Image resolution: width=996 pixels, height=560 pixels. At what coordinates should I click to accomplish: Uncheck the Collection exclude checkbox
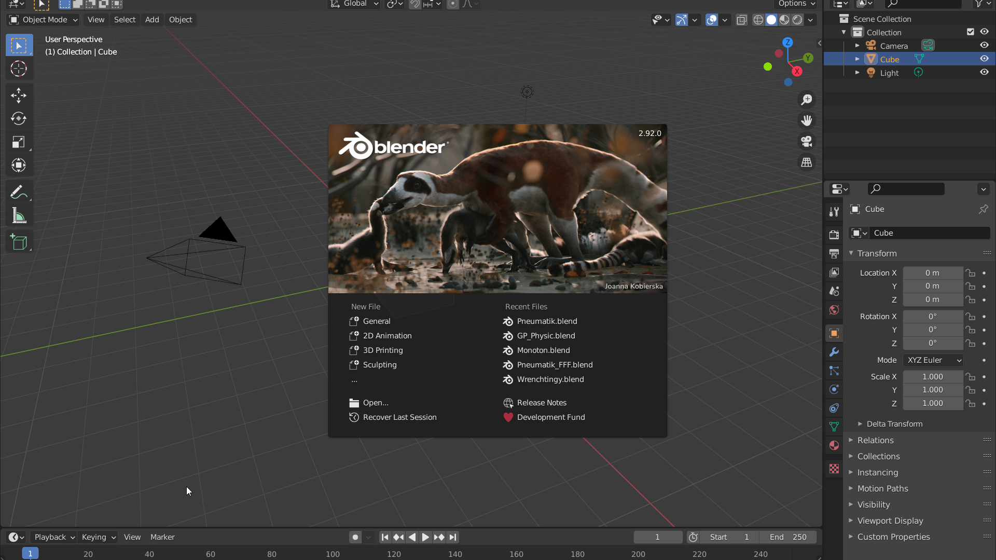click(x=971, y=32)
